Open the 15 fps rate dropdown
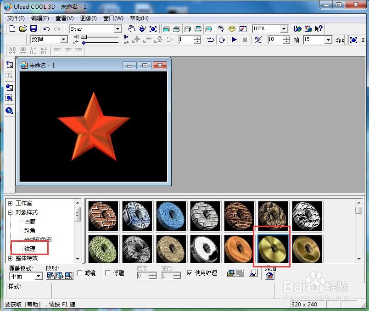The image size is (369, 311). 328,40
